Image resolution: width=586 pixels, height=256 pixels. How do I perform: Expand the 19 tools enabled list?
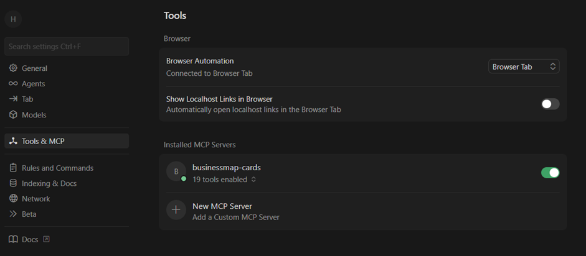(224, 180)
